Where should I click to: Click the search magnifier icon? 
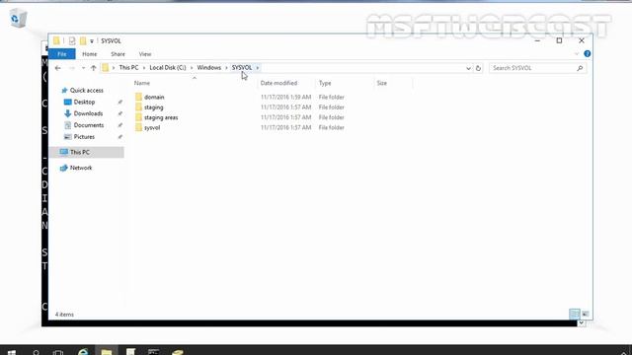(x=580, y=68)
